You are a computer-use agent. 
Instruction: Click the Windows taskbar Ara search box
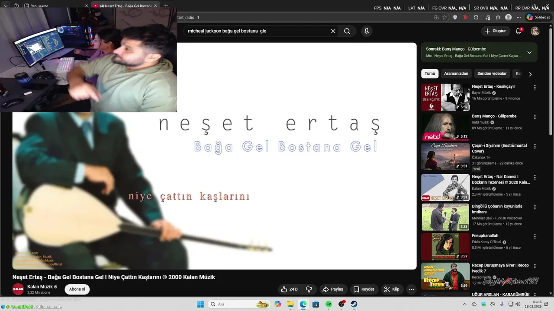click(x=240, y=304)
